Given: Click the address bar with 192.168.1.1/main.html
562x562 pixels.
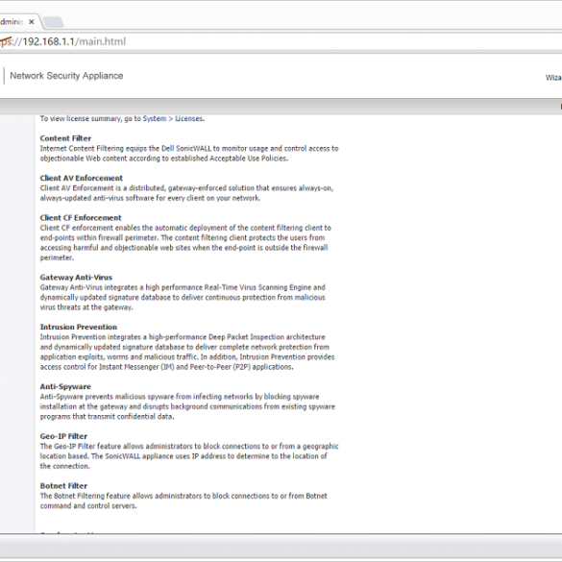Looking at the screenshot, I should tap(281, 41).
